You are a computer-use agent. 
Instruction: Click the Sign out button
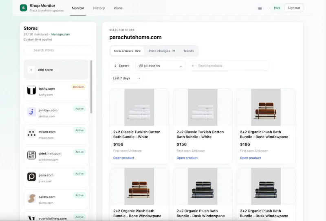click(293, 8)
